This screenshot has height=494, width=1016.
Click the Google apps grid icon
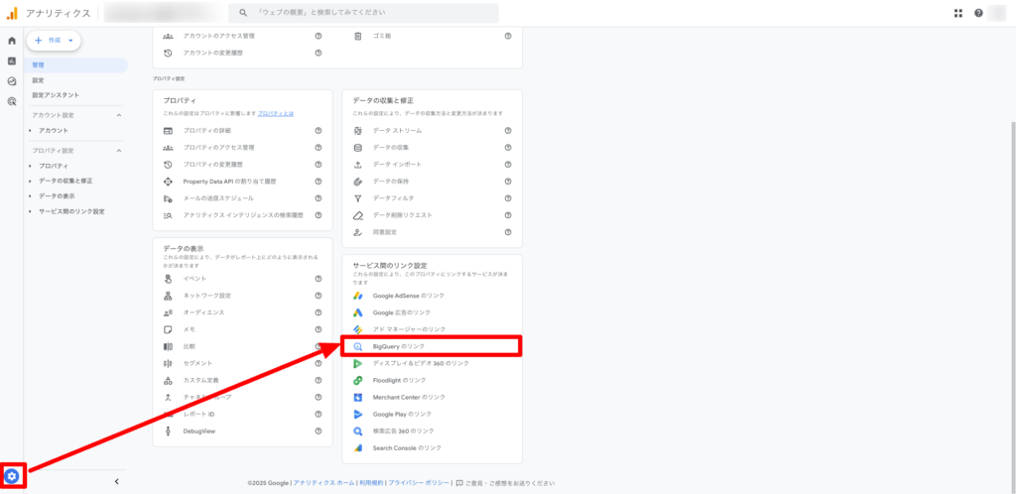click(958, 13)
